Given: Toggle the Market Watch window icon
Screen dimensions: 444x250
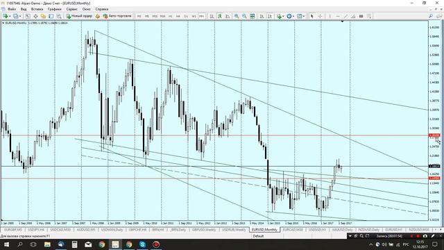Looking at the screenshot, I should [x=28, y=16].
